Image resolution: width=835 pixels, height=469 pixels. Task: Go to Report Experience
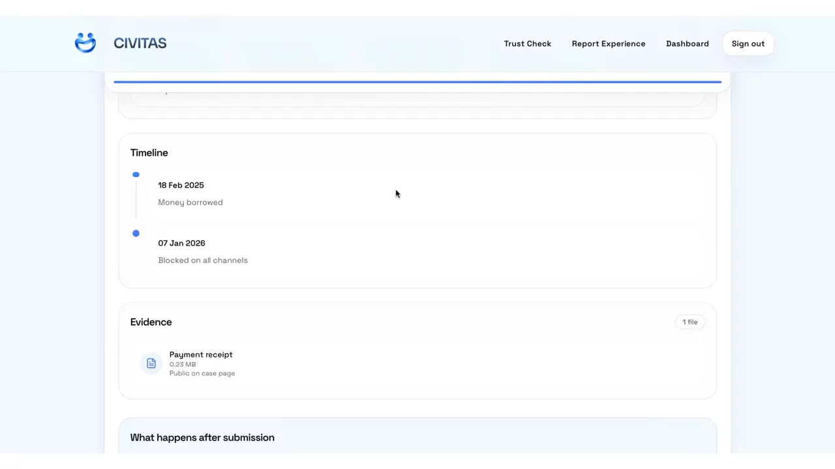pyautogui.click(x=609, y=44)
